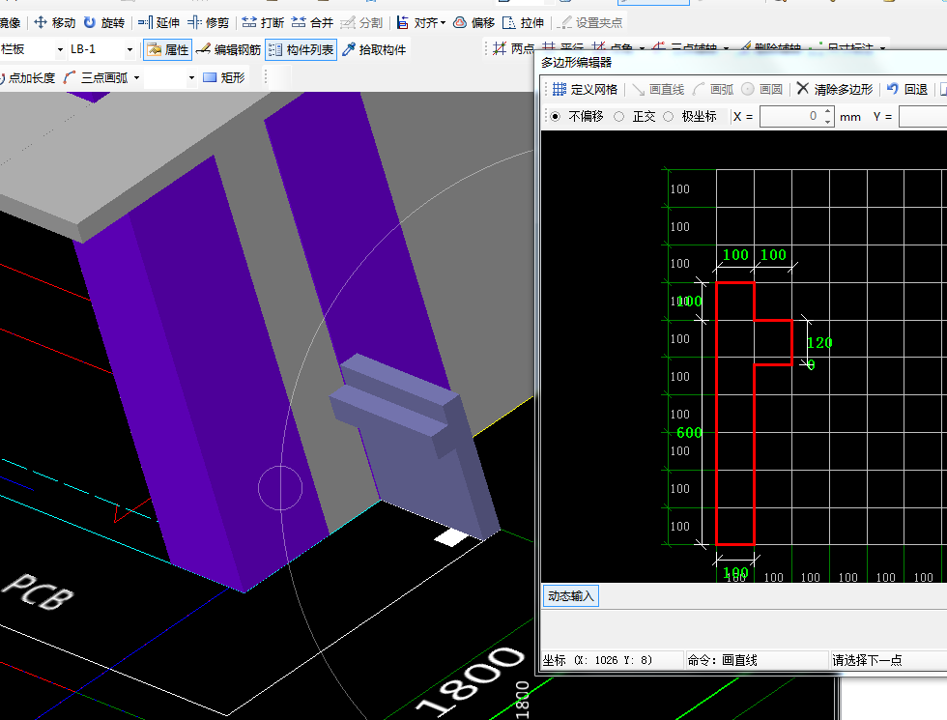Click the 600 dimension label
Screen dimensions: 947x720
point(689,433)
